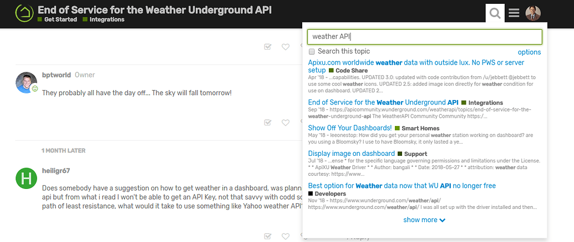Open the heiligr67 user avatar
The height and width of the screenshot is (242, 574).
27,178
